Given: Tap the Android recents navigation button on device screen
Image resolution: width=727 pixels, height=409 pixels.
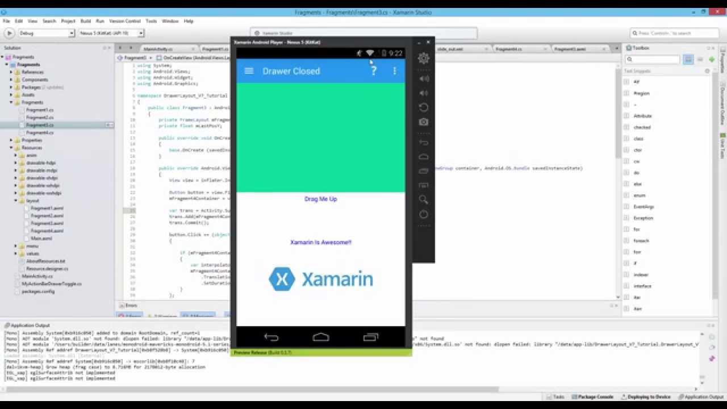Looking at the screenshot, I should (x=370, y=337).
